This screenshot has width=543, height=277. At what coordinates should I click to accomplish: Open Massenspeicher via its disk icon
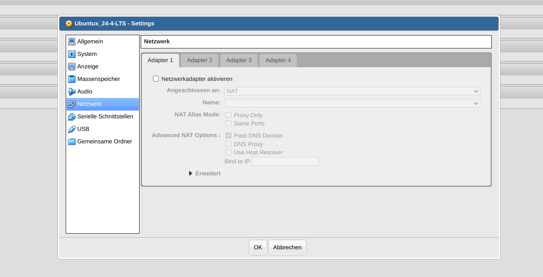(72, 79)
